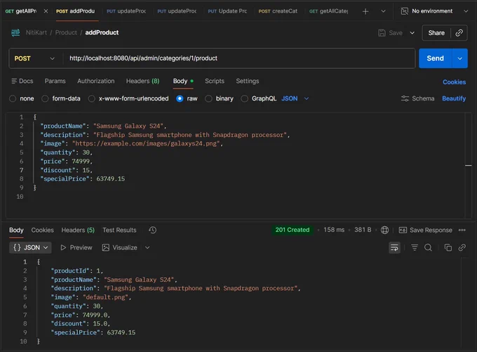
Task: Click the 201 Created status badge
Action: [x=293, y=230]
